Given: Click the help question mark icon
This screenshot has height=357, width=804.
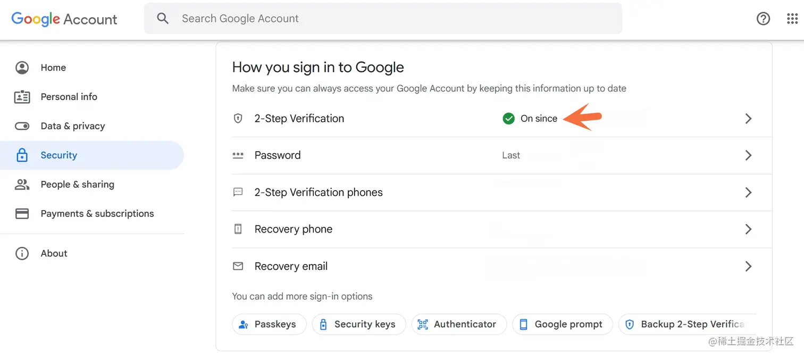Looking at the screenshot, I should coord(763,19).
